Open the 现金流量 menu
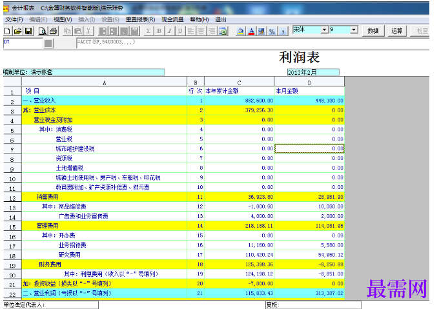Viewport: 439px width, 309px height. [x=172, y=19]
